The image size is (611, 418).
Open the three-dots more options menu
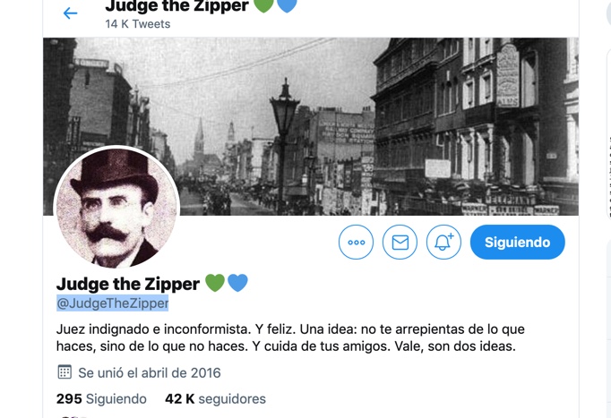click(x=356, y=242)
